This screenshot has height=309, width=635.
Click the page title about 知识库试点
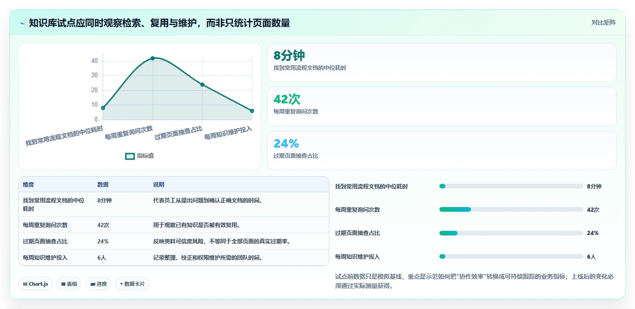(x=159, y=23)
